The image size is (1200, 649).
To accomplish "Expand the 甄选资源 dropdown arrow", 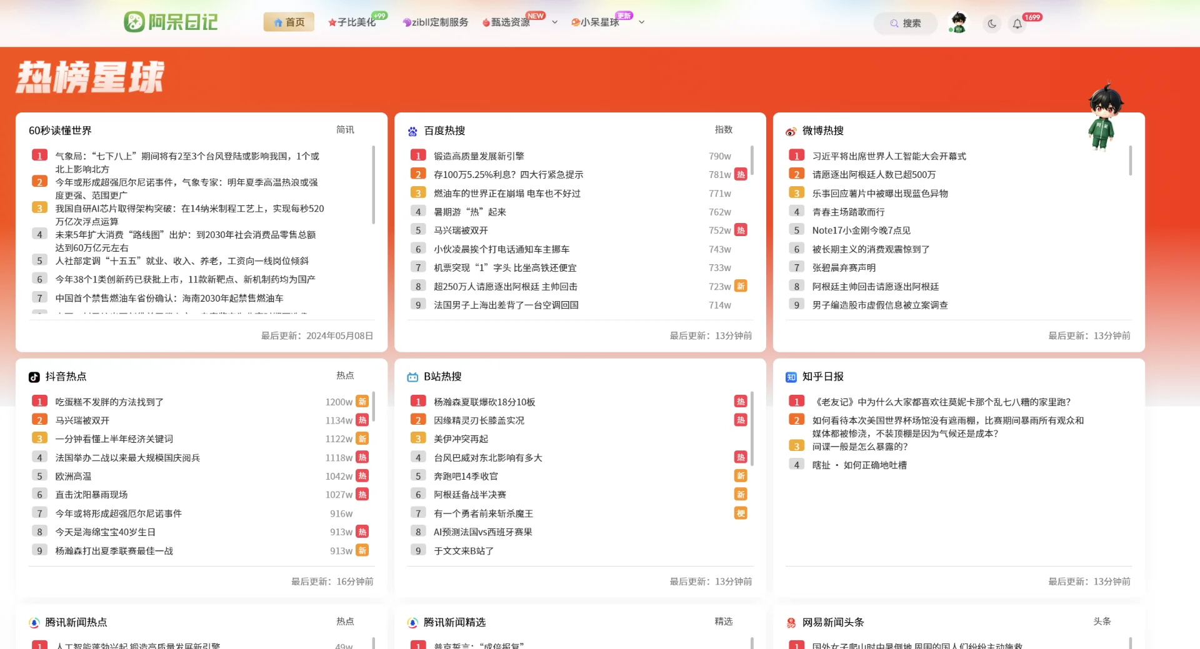I will 554,22.
